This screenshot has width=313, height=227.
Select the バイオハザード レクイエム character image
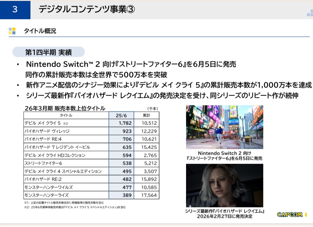click(224, 185)
